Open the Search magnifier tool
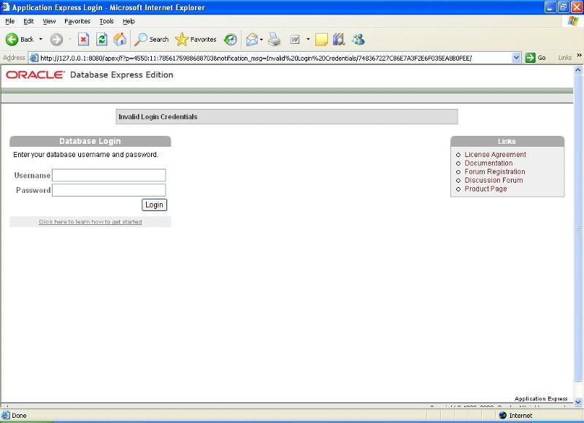This screenshot has height=423, width=584. point(151,39)
